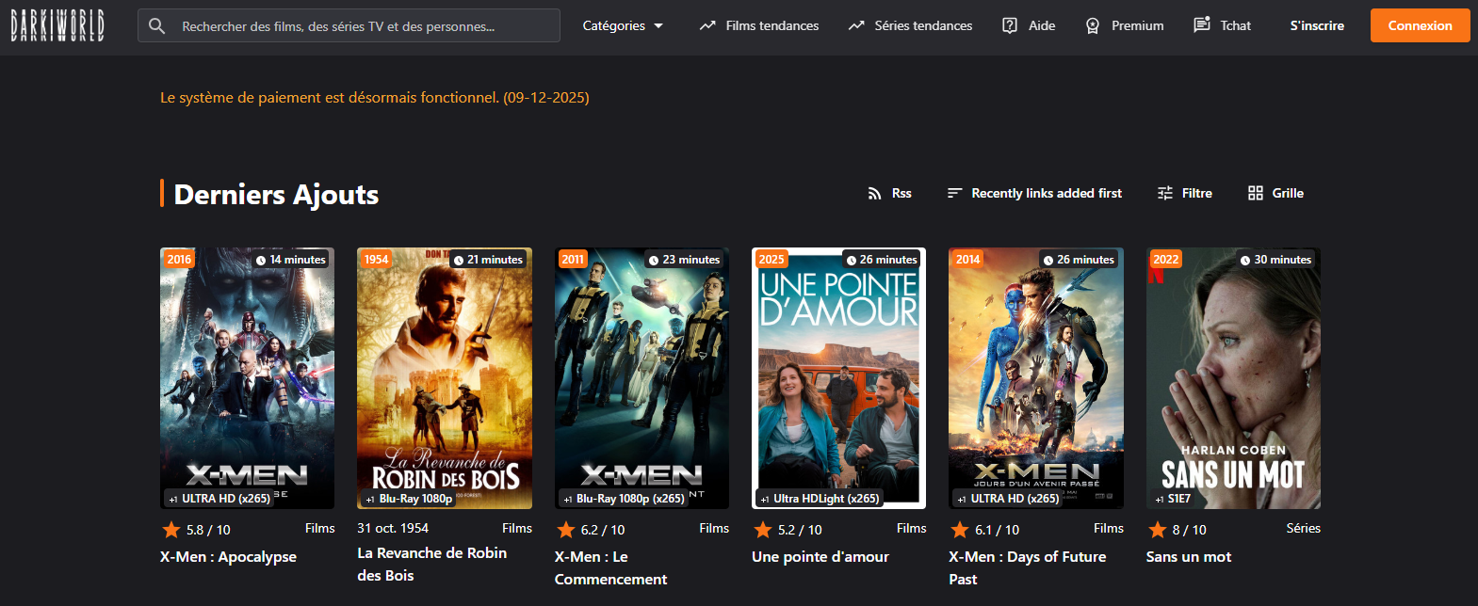Click the search magnifier icon
The width and height of the screenshot is (1478, 606).
(x=157, y=26)
